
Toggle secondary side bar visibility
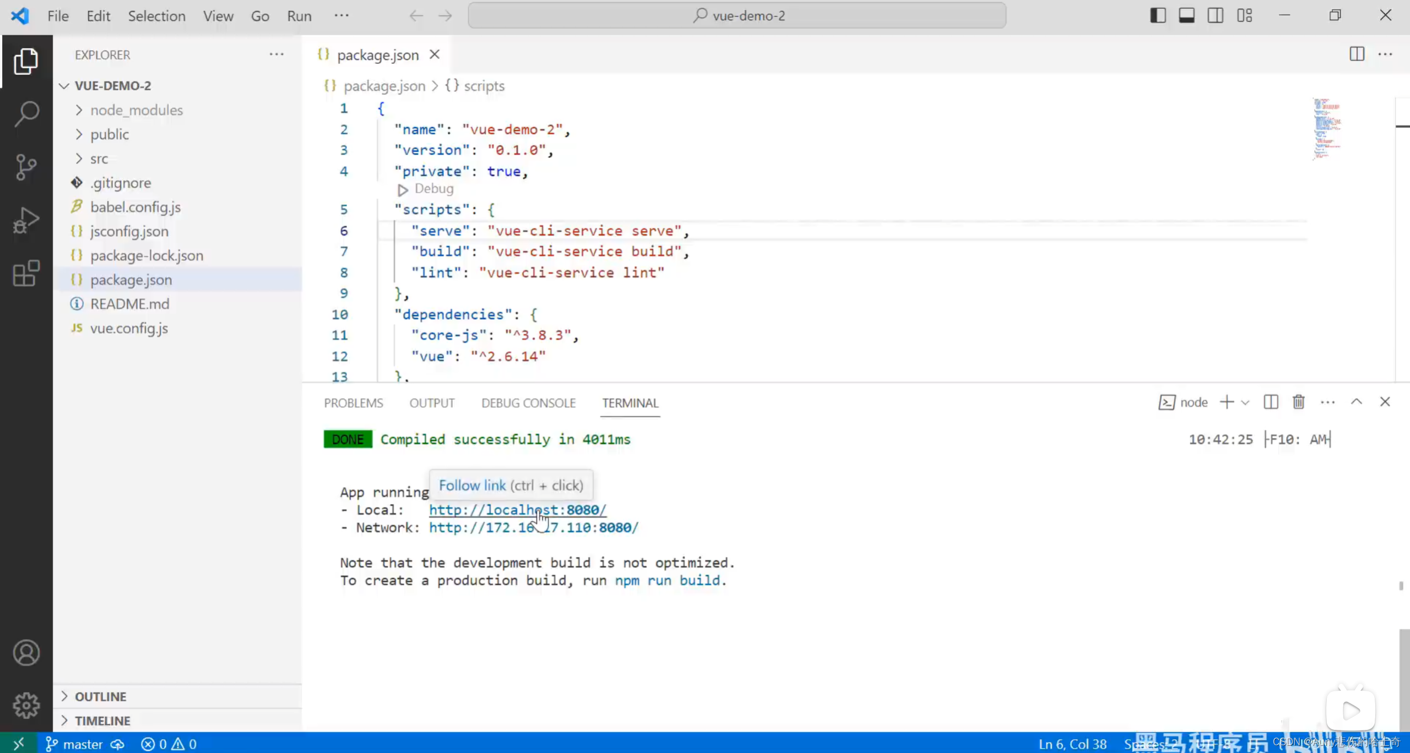click(1215, 15)
